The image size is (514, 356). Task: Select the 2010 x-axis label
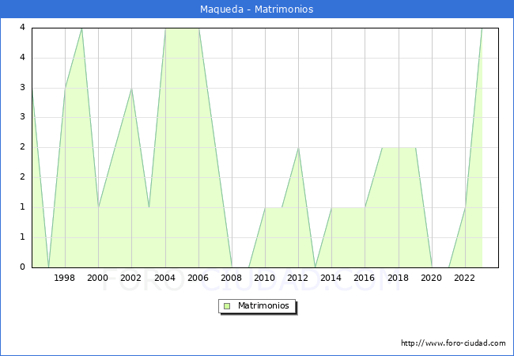[265, 278]
